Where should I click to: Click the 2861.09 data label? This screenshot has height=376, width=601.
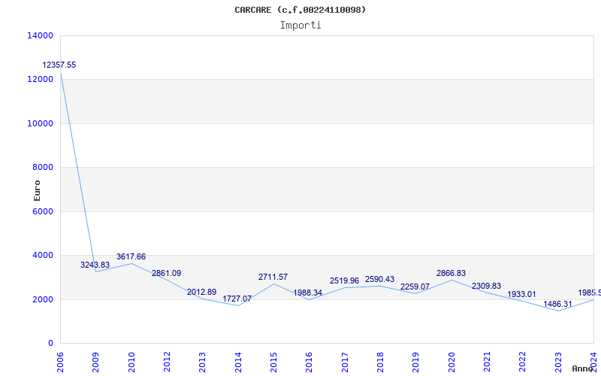tap(166, 273)
